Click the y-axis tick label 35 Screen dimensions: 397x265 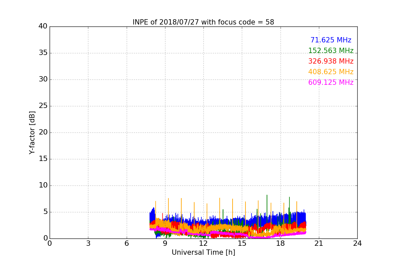43,53
